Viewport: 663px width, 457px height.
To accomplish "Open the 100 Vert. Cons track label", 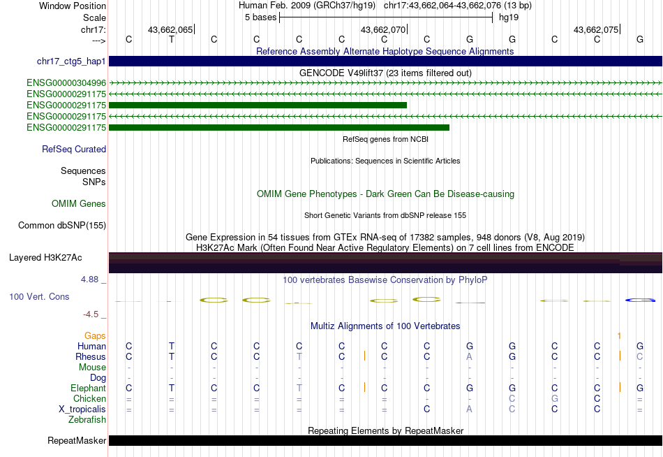I will pyautogui.click(x=39, y=296).
